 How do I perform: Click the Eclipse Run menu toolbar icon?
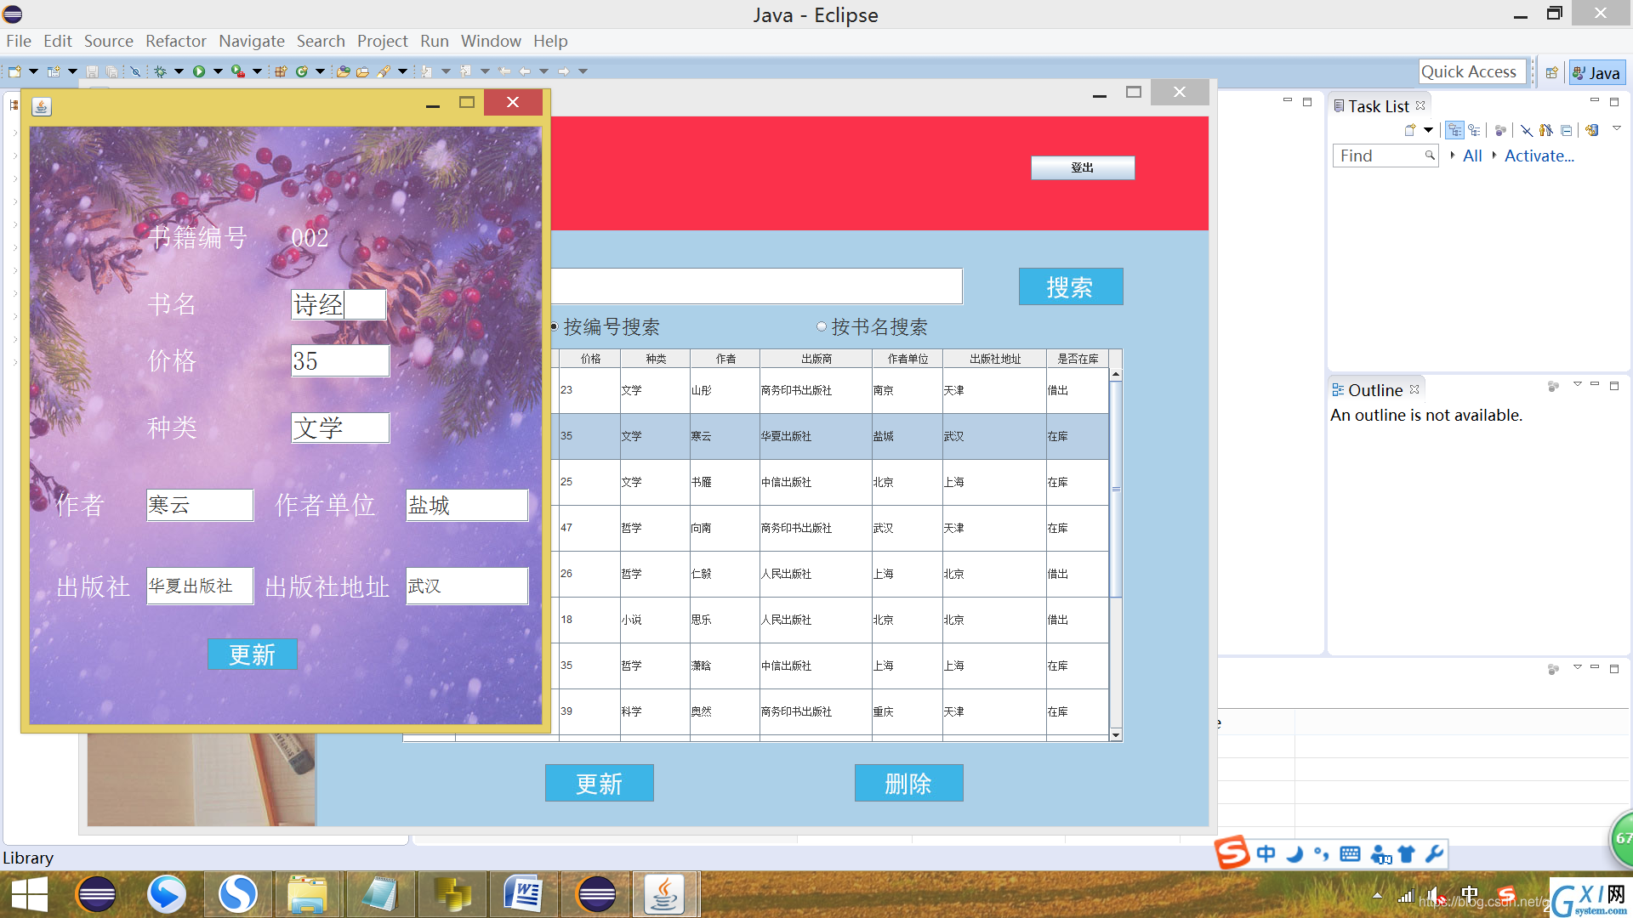click(198, 71)
